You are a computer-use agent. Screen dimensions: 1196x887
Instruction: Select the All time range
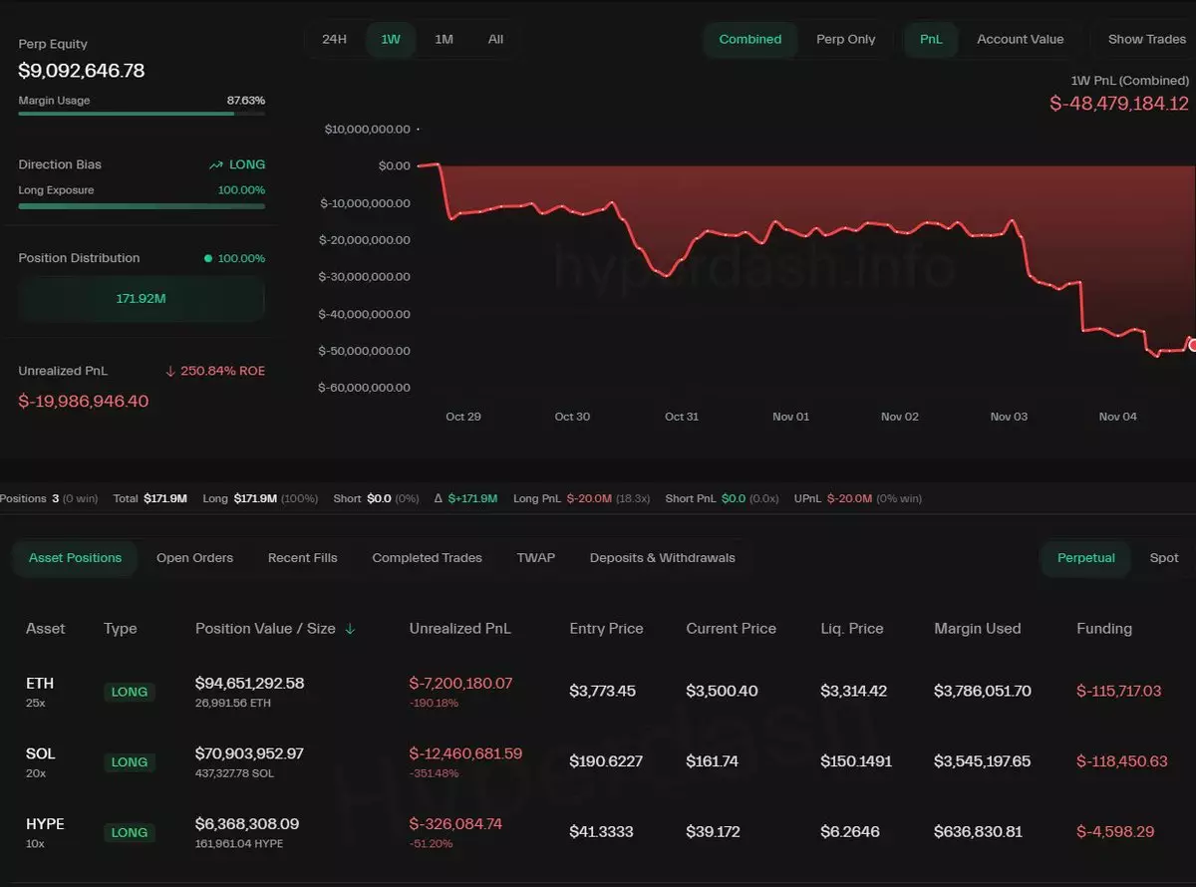coord(495,40)
